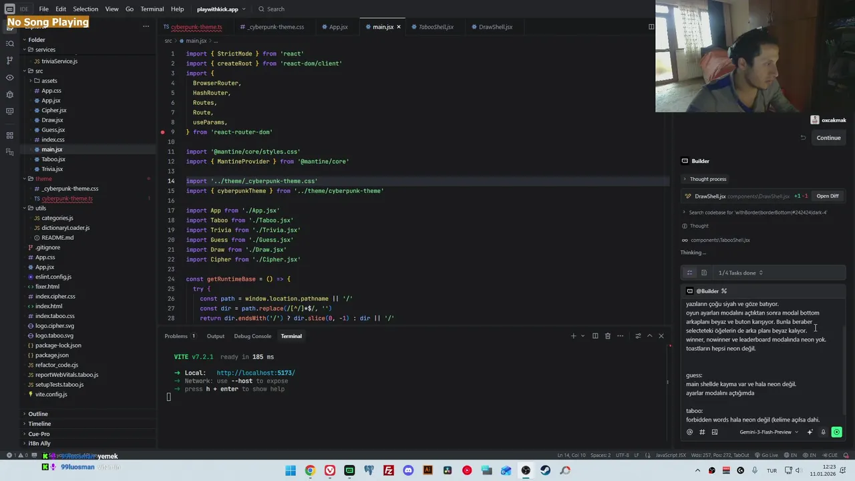
Task: Split the terminal panel
Action: [x=595, y=336]
